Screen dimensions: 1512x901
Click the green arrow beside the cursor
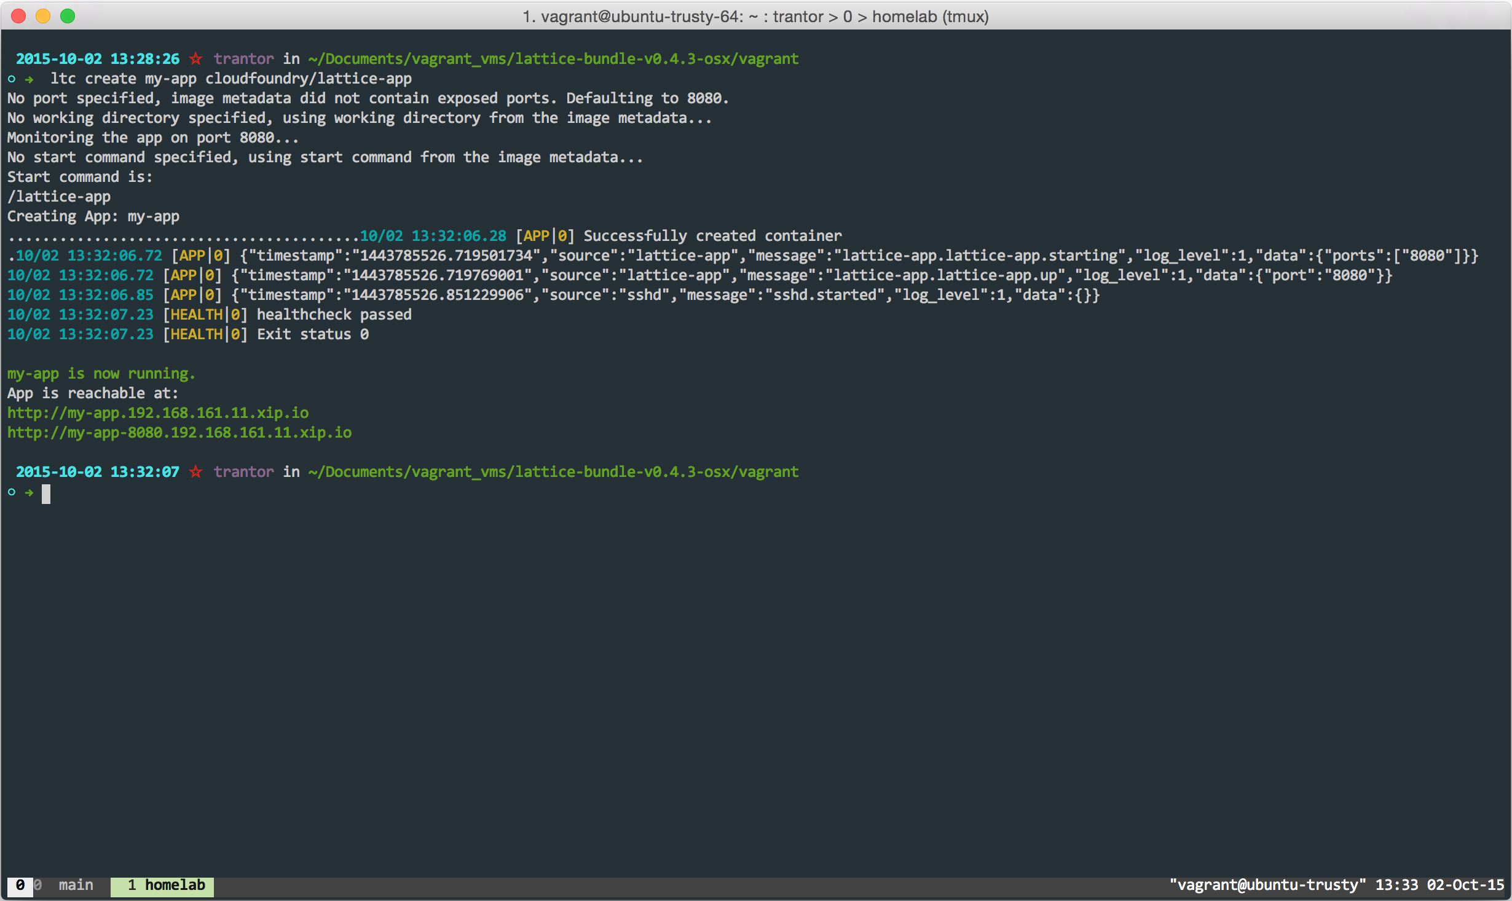point(30,493)
